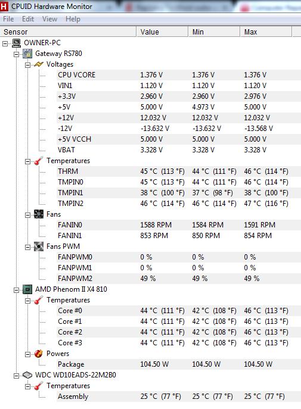Click the Value column header
The width and height of the screenshot is (301, 409).
point(162,32)
